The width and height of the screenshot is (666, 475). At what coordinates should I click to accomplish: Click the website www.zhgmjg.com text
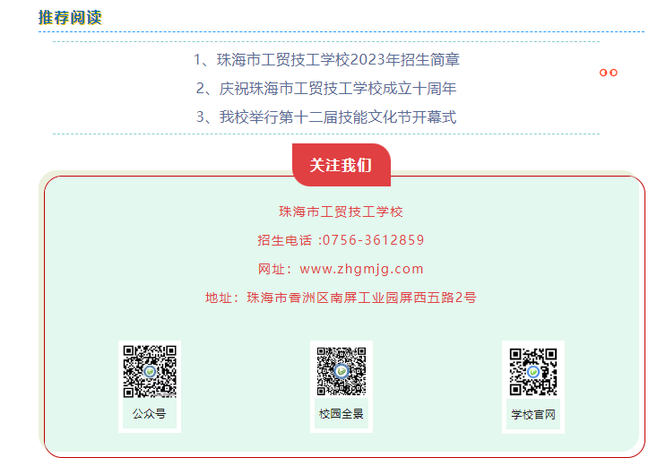pos(361,269)
